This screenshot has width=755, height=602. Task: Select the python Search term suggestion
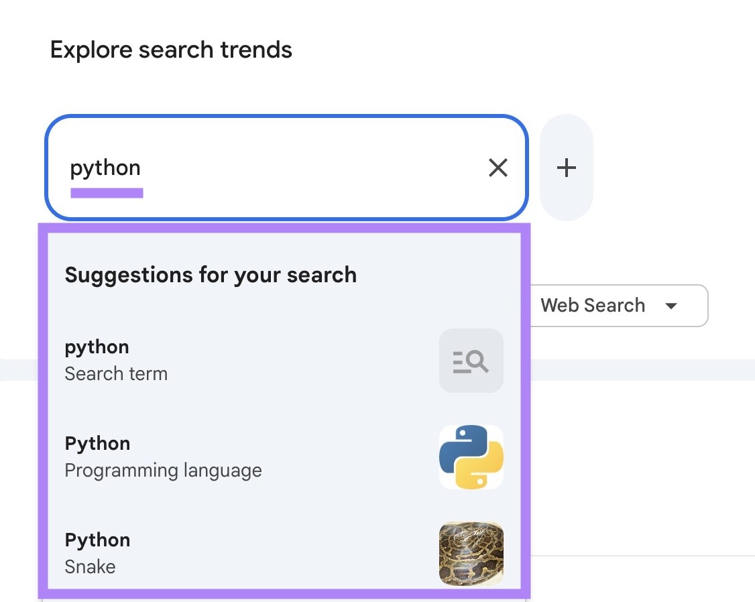(201, 359)
